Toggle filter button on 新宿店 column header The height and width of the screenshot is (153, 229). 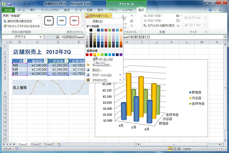click(45, 61)
